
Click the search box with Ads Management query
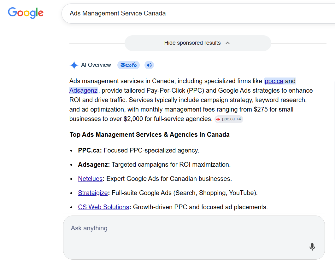(198, 14)
